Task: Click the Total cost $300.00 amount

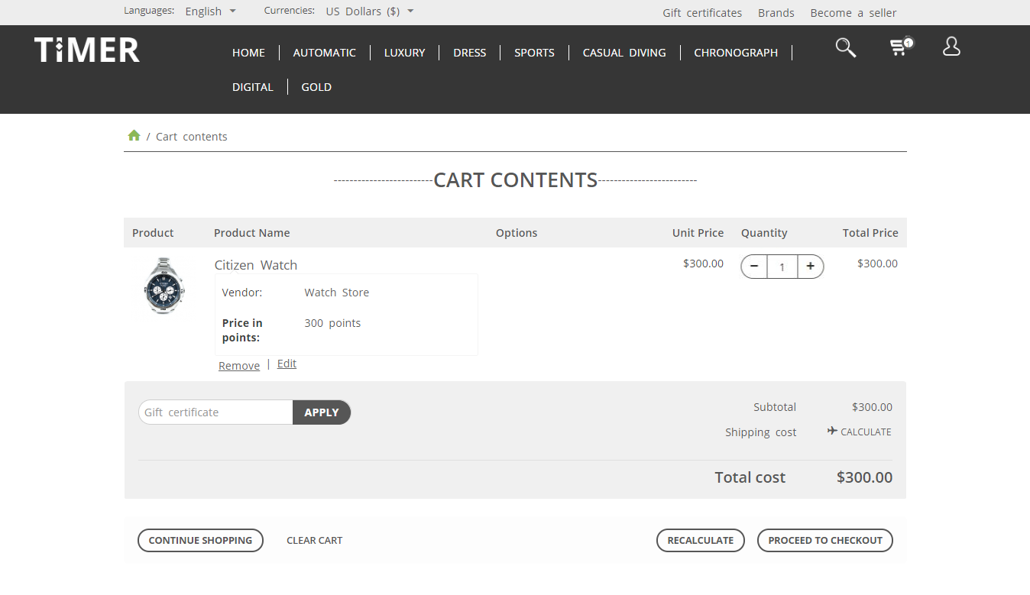Action: coord(864,477)
